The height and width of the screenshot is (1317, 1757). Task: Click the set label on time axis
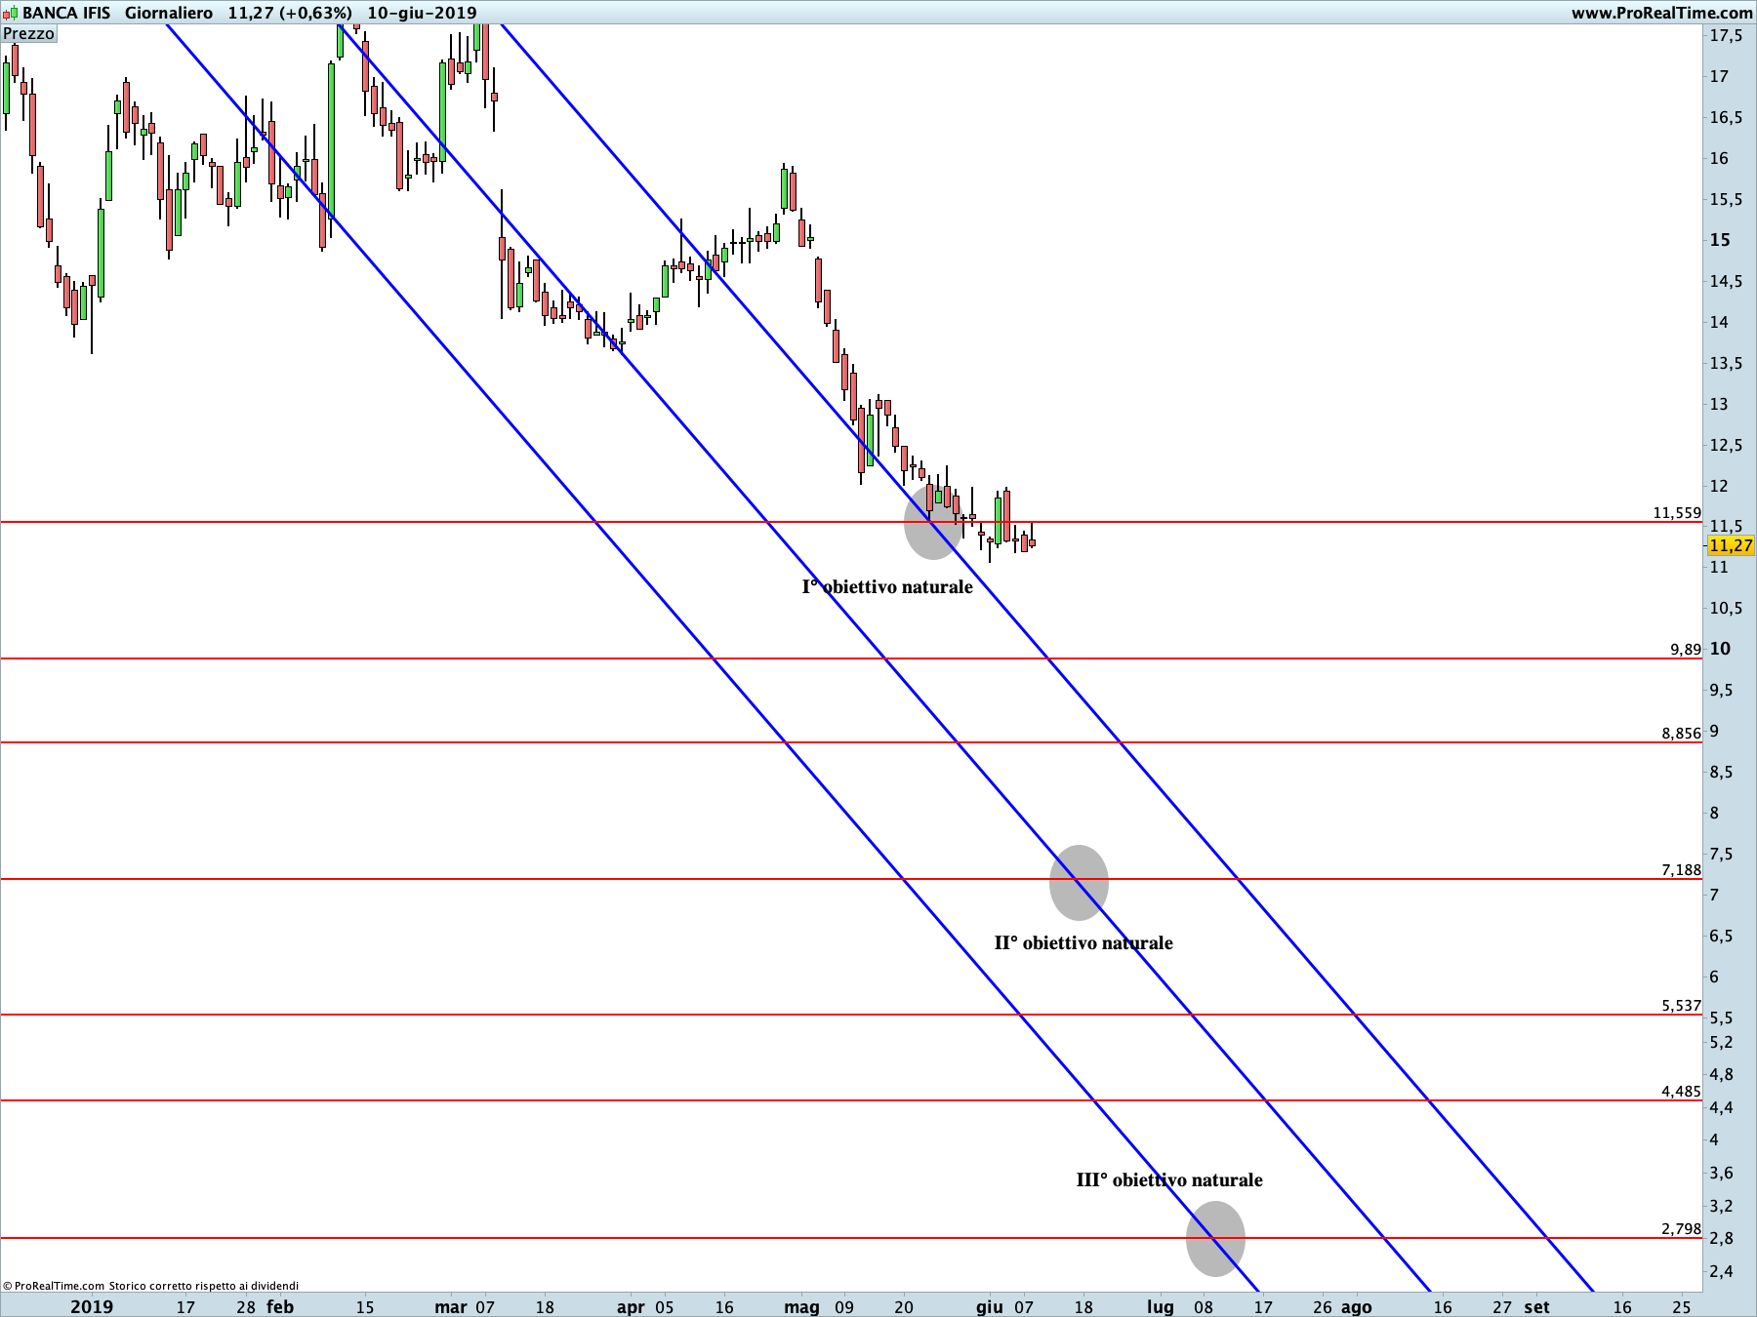click(x=1536, y=1306)
